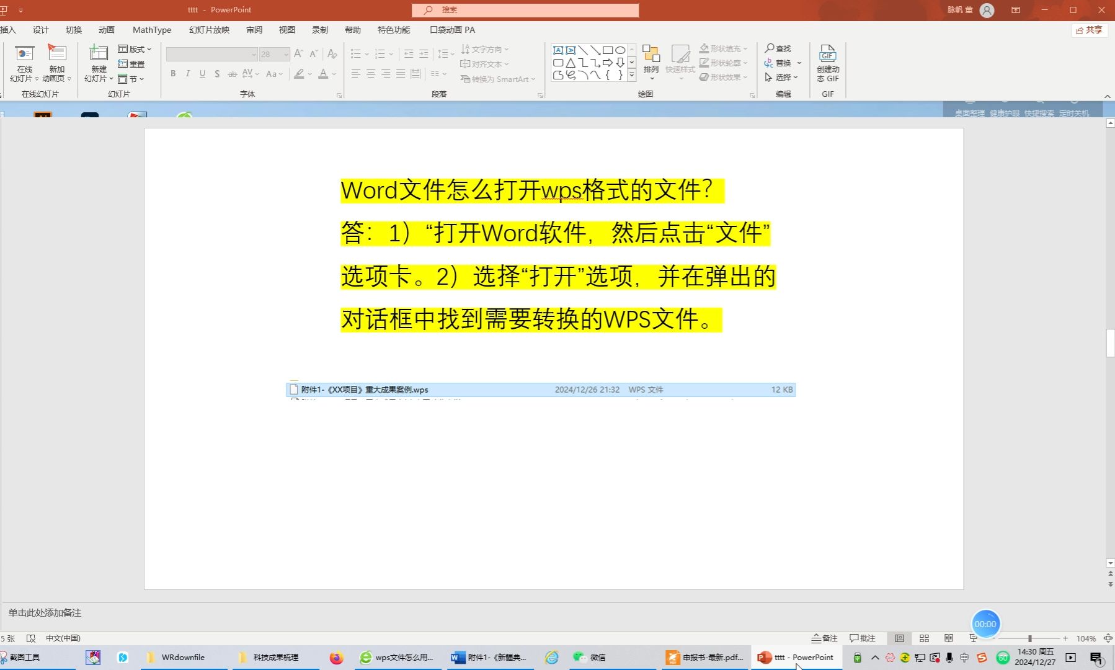Open the Animations (动画) tab
Image resolution: width=1115 pixels, height=670 pixels.
[x=107, y=30]
